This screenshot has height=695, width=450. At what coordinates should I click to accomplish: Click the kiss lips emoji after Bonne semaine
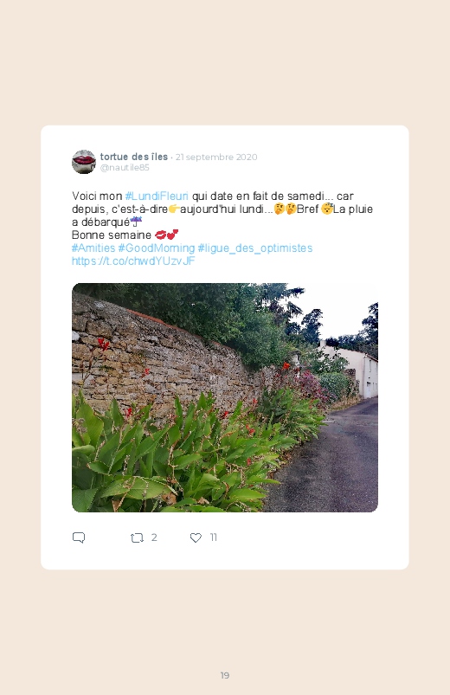click(160, 235)
